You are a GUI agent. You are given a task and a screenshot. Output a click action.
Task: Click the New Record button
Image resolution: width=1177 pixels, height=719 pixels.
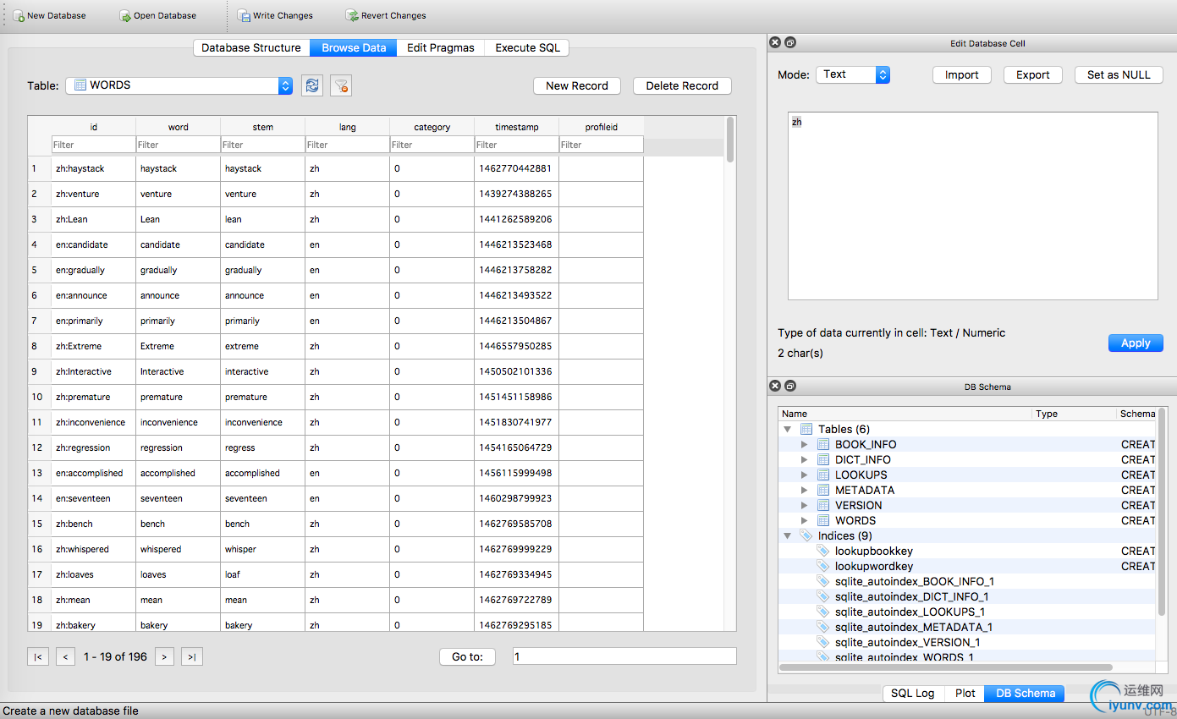(x=577, y=85)
